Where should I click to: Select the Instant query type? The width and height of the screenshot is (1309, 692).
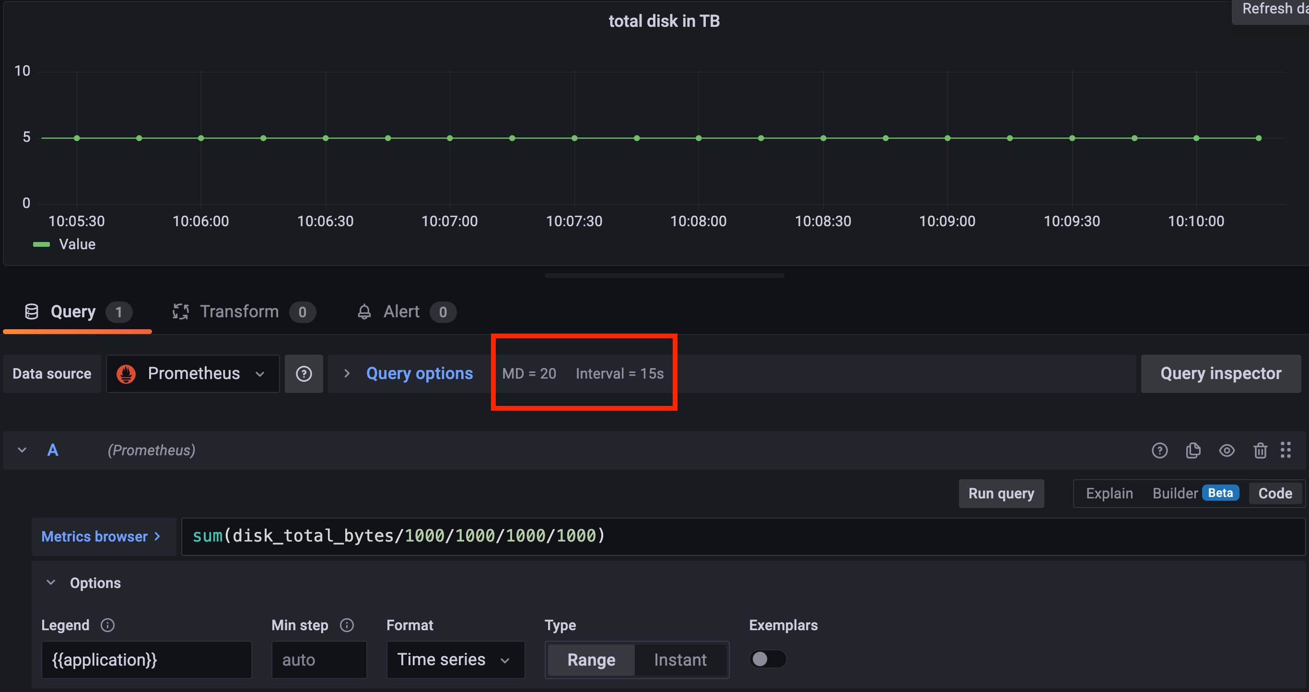click(x=680, y=659)
